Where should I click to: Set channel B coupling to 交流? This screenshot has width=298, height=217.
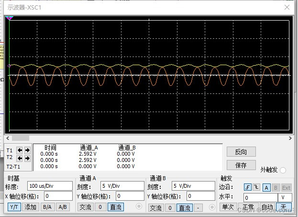pos(155,208)
